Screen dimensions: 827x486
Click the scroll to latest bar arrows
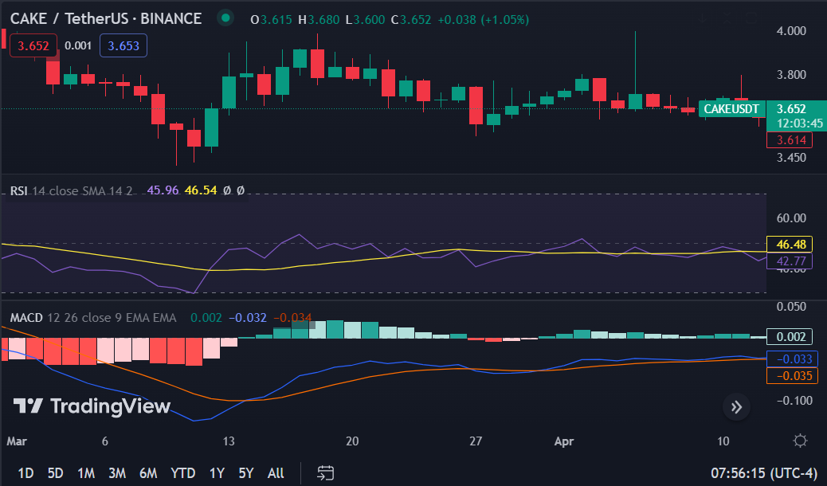736,407
